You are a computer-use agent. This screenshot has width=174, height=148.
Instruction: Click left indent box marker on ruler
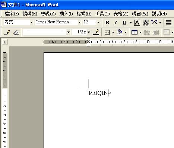[88, 45]
